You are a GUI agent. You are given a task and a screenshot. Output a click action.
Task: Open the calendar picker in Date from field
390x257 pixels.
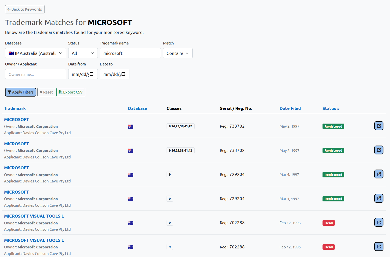91,74
